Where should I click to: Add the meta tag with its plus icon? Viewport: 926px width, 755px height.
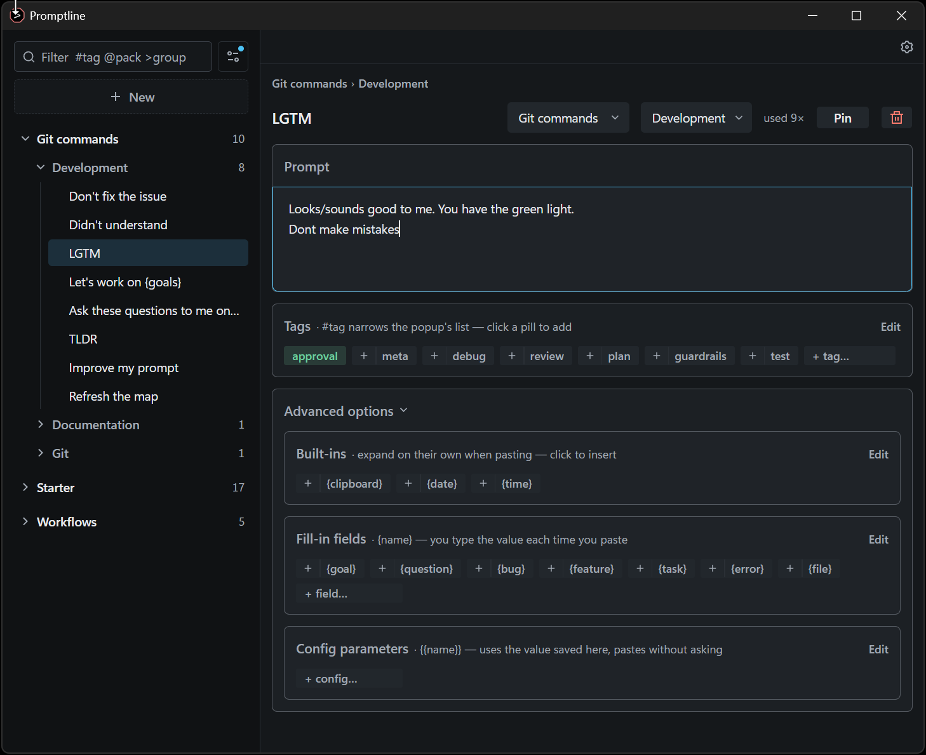364,356
